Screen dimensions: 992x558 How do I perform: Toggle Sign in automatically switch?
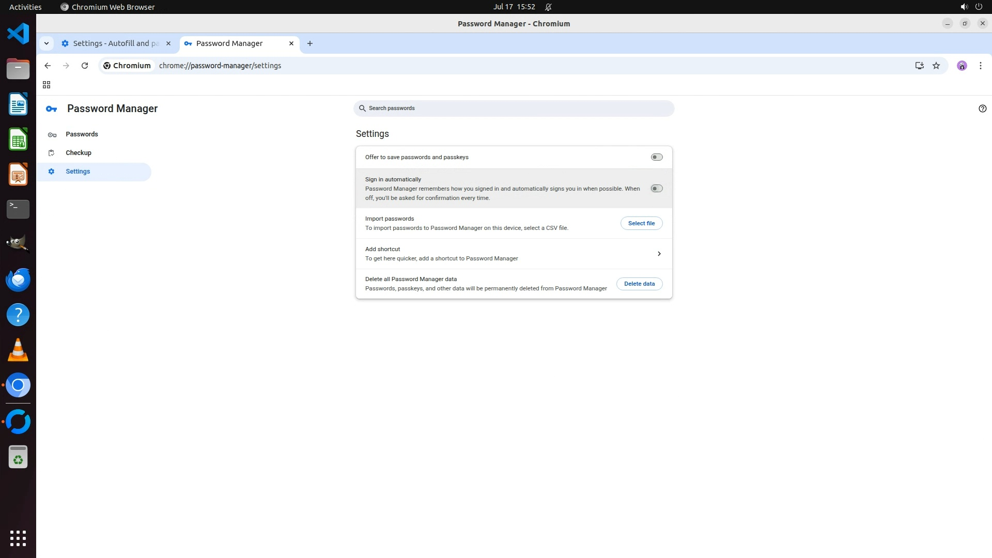(656, 189)
